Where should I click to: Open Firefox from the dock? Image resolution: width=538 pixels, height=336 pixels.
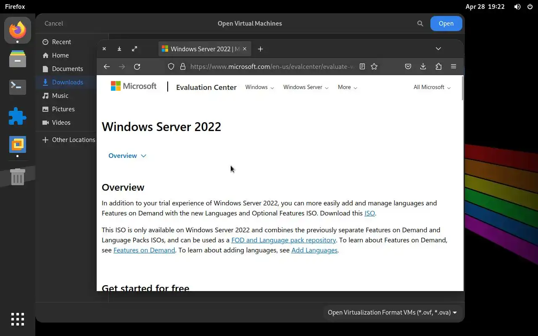[17, 30]
